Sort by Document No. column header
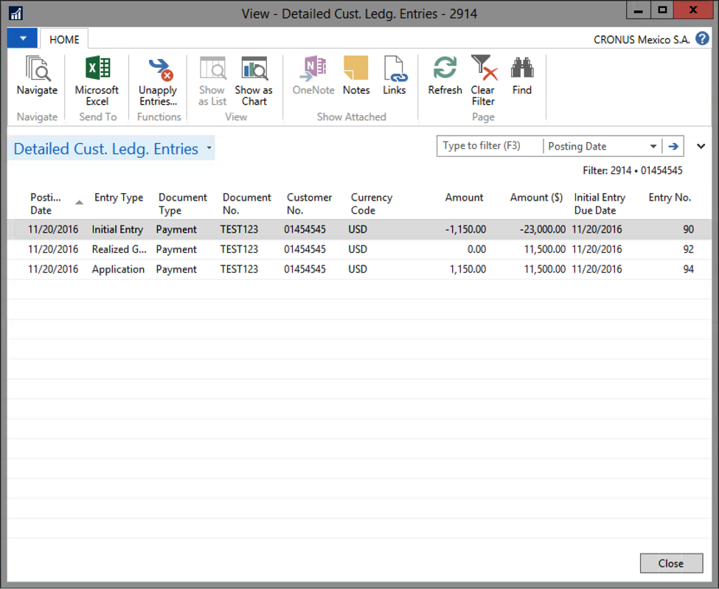Viewport: 719px width, 589px height. (247, 204)
